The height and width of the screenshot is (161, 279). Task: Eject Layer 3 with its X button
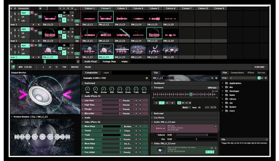point(11,17)
